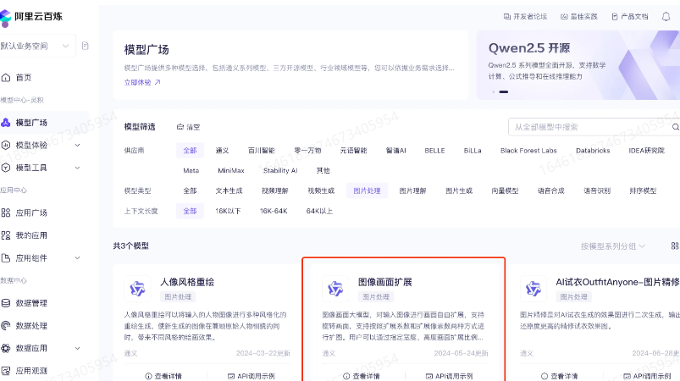Click the 数据处理 sidebar icon
680x381 pixels.
pyautogui.click(x=6, y=325)
